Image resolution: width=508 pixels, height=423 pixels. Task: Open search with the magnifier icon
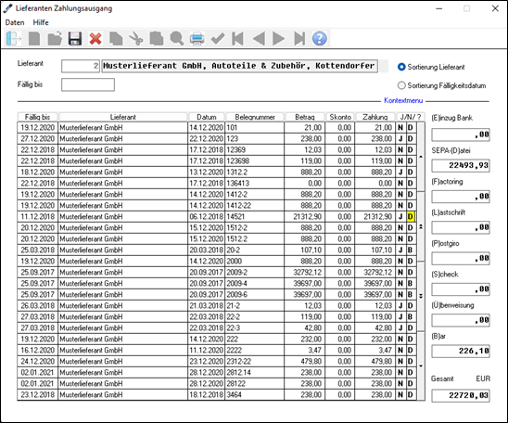[x=177, y=39]
